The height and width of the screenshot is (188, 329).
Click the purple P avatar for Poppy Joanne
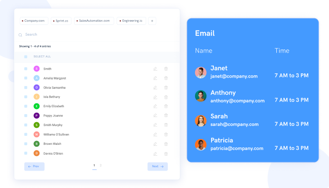pyautogui.click(x=37, y=116)
